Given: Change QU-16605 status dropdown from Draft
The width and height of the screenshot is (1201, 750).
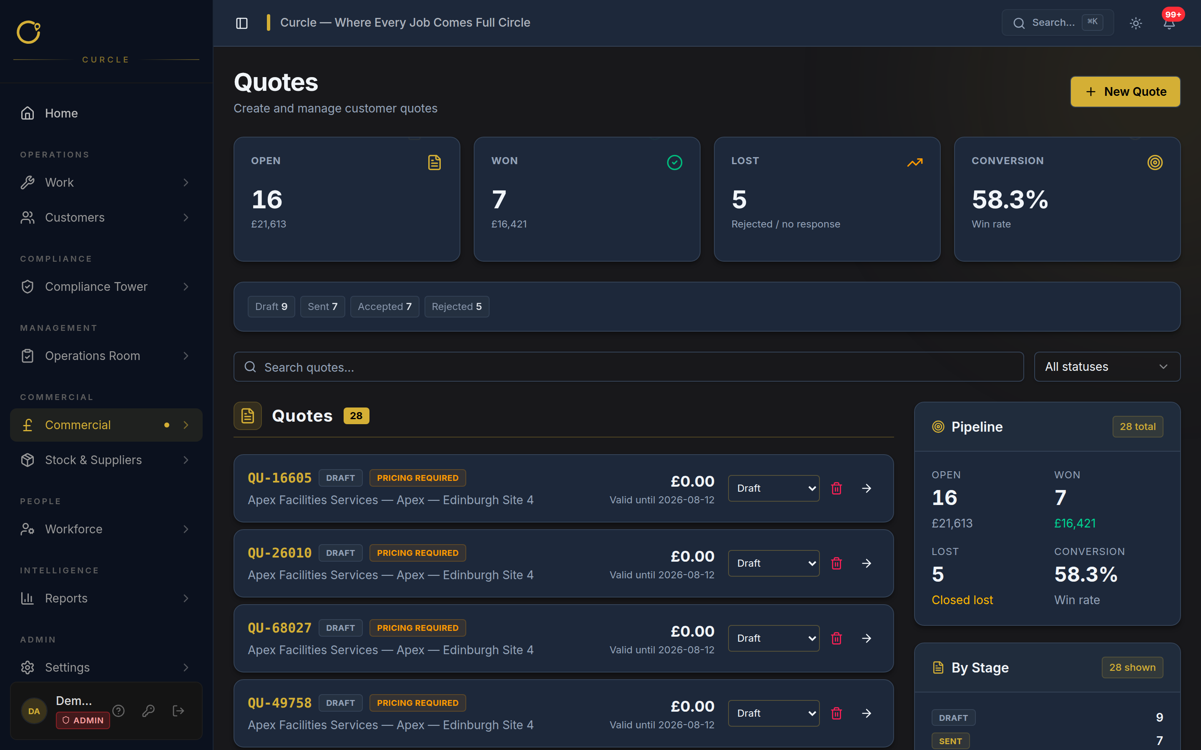Looking at the screenshot, I should click(x=773, y=488).
